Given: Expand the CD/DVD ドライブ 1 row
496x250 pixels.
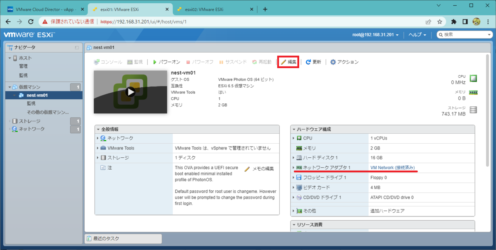Looking at the screenshot, I should point(293,197).
